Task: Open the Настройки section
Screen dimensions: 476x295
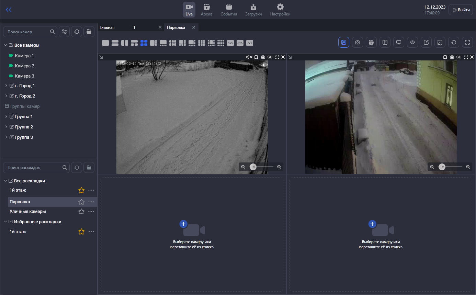Action: click(x=280, y=10)
